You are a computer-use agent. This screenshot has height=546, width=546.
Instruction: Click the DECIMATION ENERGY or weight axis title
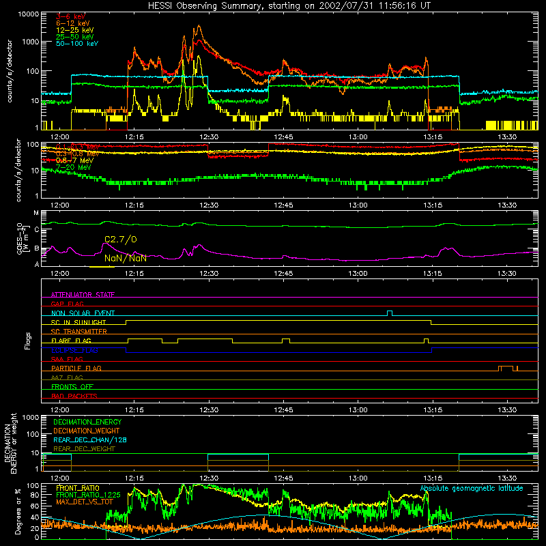(10, 443)
